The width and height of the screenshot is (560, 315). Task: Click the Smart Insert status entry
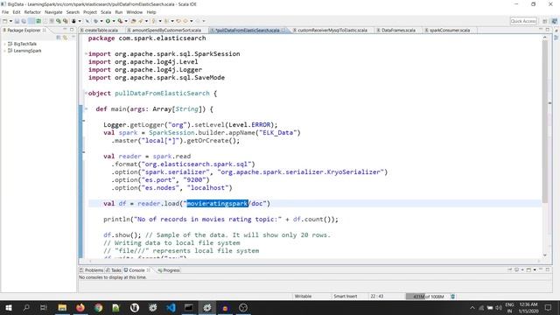[345, 297]
